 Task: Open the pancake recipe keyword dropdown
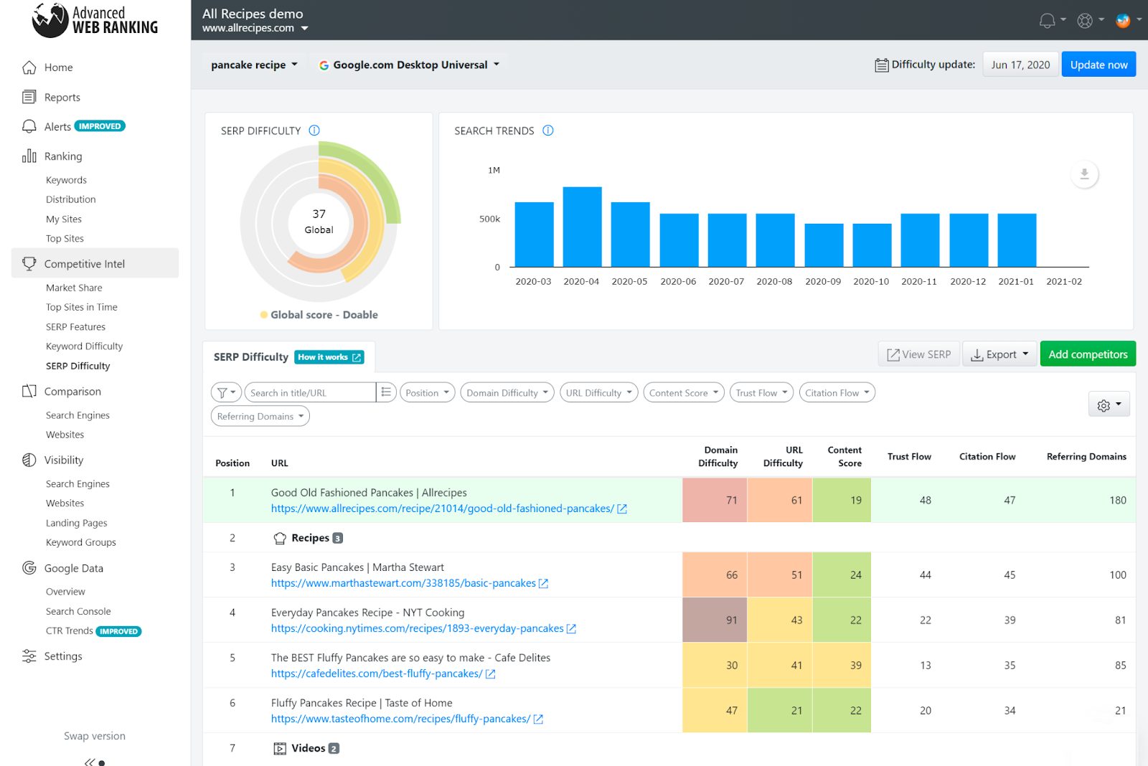click(x=254, y=65)
